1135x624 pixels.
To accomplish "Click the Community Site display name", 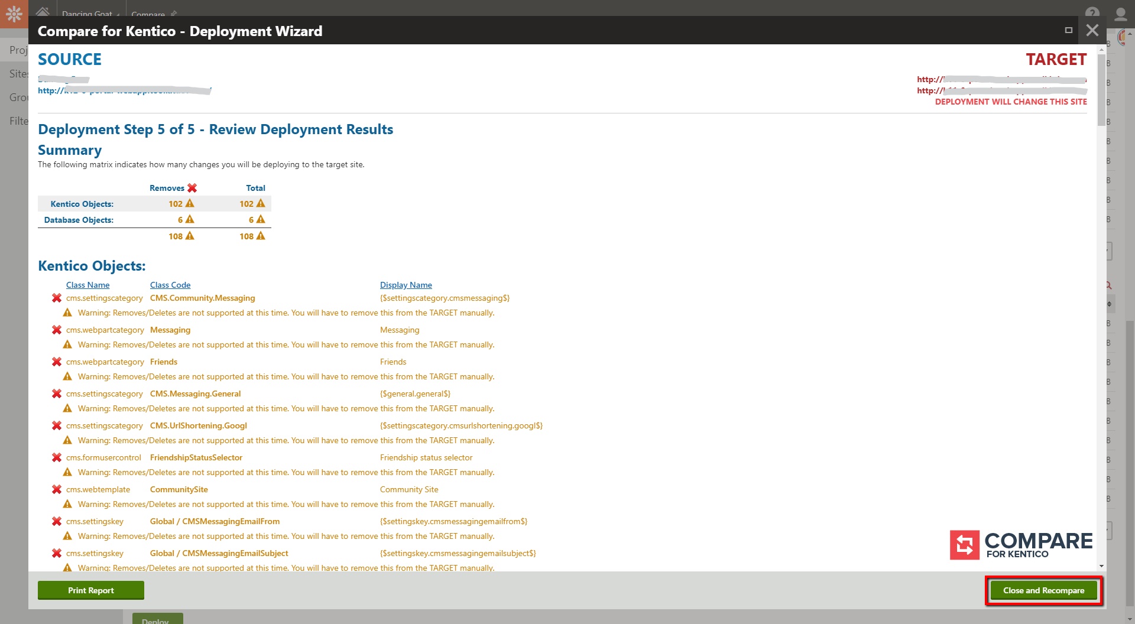I will (409, 489).
